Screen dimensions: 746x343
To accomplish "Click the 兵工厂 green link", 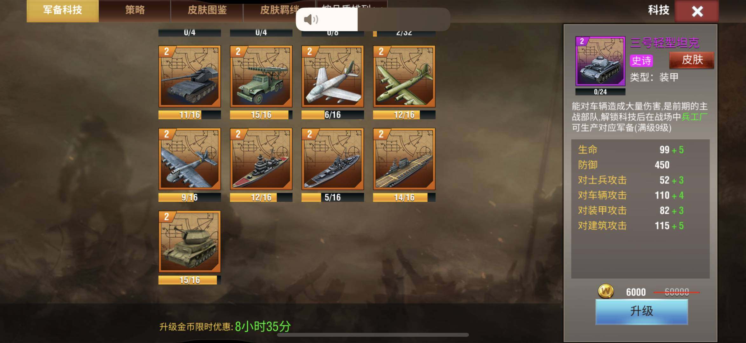I will pyautogui.click(x=695, y=117).
